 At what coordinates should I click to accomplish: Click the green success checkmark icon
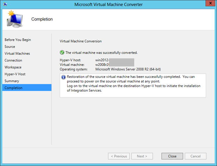[x=62, y=53]
